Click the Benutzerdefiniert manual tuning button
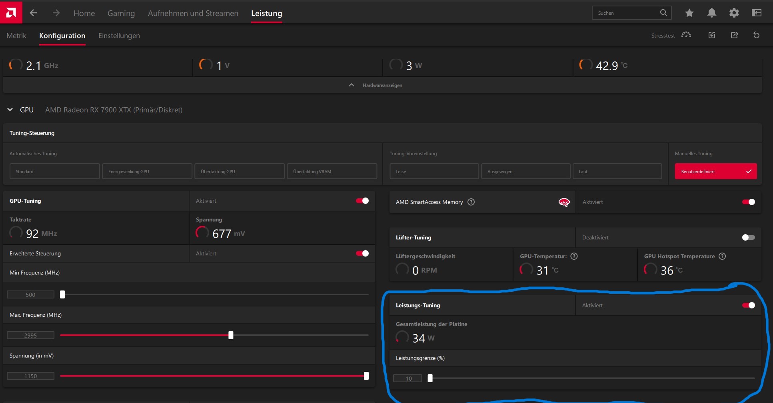 716,171
